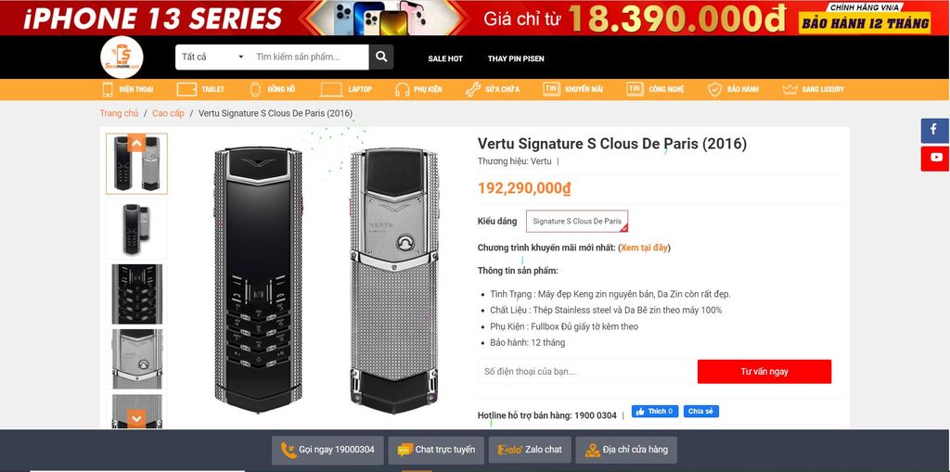Show previous thumbnails with up arrow
950x472 pixels.
click(136, 144)
